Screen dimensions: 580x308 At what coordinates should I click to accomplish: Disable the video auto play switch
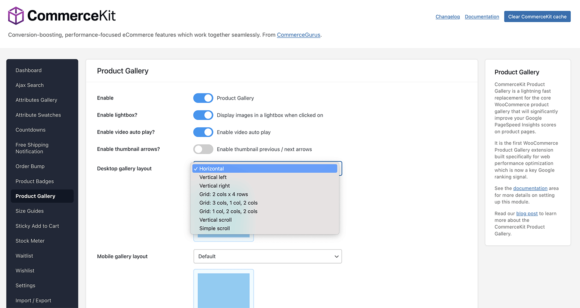[203, 132]
